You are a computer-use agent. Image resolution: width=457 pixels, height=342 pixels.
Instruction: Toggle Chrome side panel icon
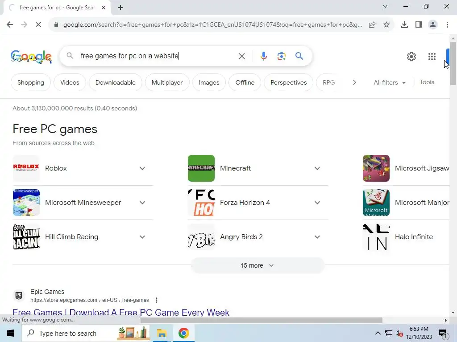point(419,25)
